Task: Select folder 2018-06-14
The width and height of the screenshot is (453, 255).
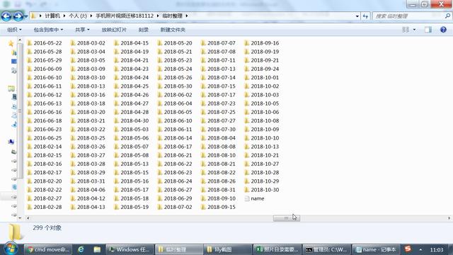Action: tap(175, 138)
